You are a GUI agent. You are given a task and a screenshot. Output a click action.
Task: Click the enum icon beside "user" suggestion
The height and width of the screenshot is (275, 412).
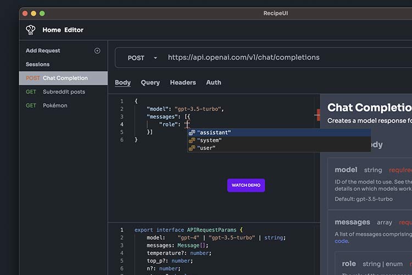[x=192, y=148]
